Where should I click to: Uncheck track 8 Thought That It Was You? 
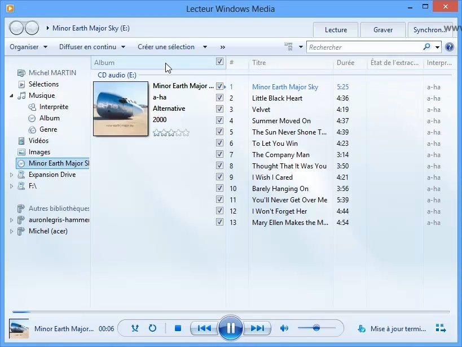tap(220, 166)
